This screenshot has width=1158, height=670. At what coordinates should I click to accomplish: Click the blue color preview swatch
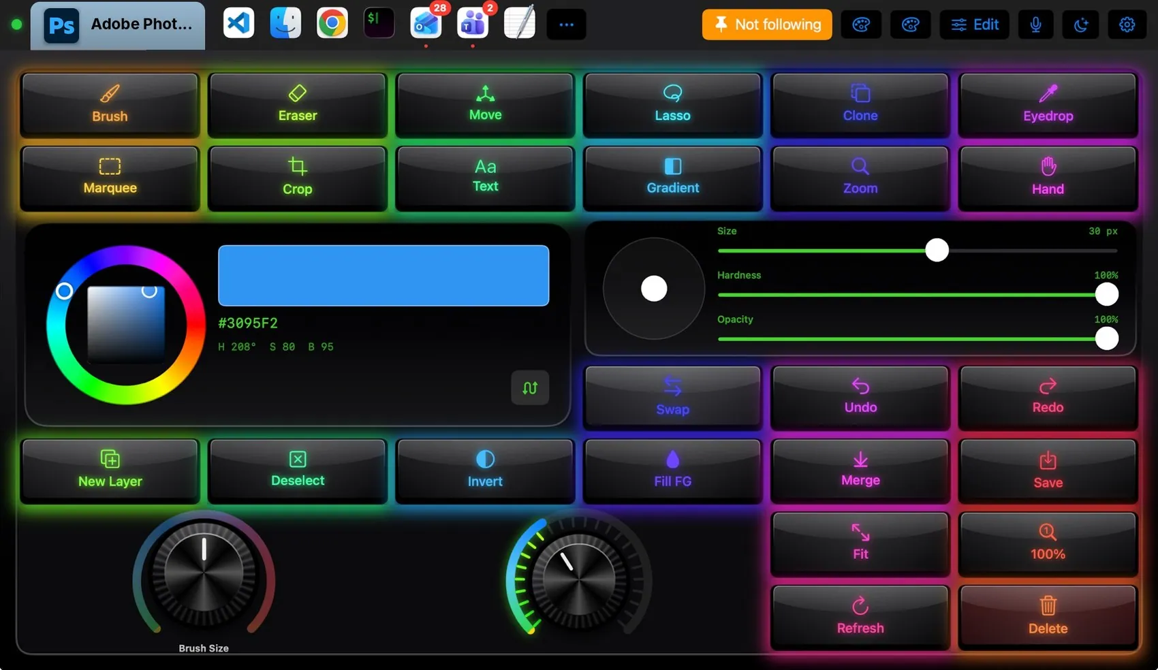pyautogui.click(x=384, y=276)
